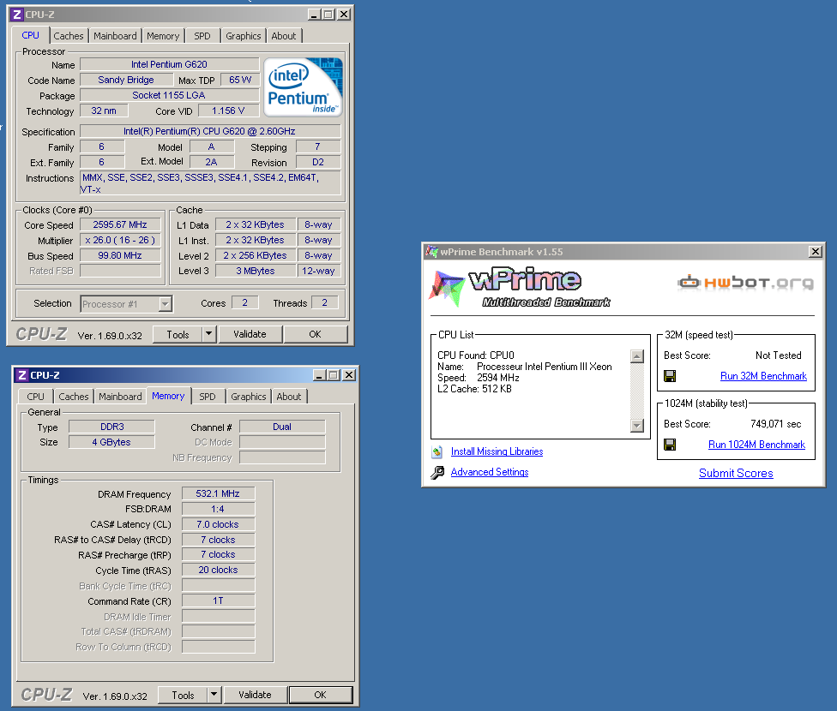Open Advanced Settings link
837x711 pixels.
(490, 472)
